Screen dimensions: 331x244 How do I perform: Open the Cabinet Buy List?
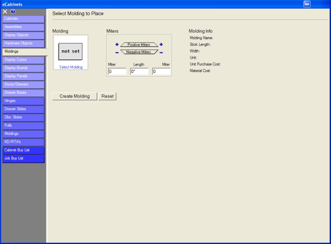pos(23,150)
